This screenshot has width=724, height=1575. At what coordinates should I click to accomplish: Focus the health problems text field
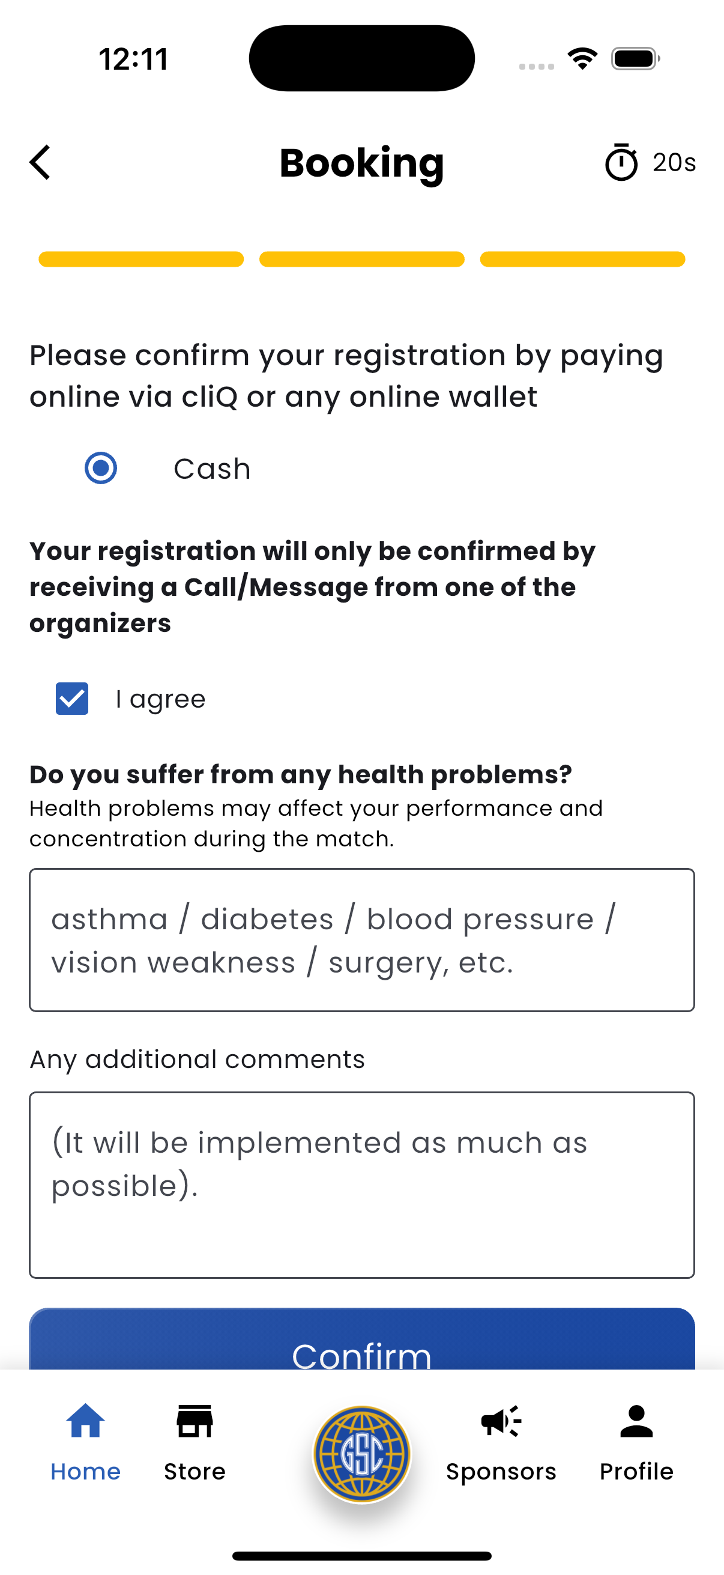pyautogui.click(x=361, y=940)
